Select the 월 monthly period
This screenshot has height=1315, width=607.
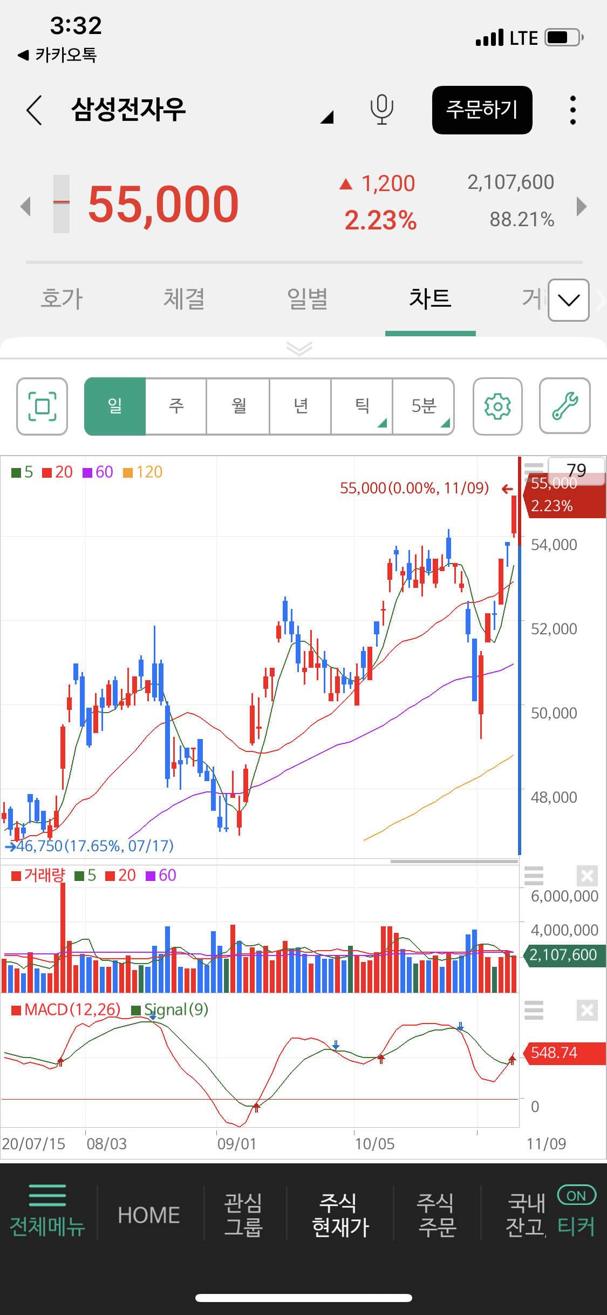238,406
